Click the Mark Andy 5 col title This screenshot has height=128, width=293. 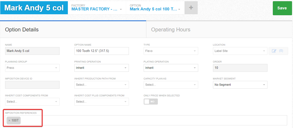pyautogui.click(x=34, y=8)
